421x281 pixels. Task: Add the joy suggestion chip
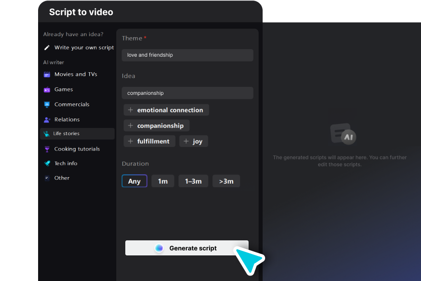point(193,141)
